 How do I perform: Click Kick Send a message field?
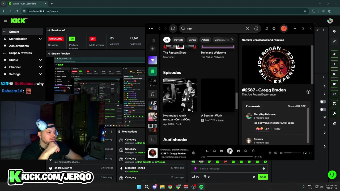(x=229, y=168)
